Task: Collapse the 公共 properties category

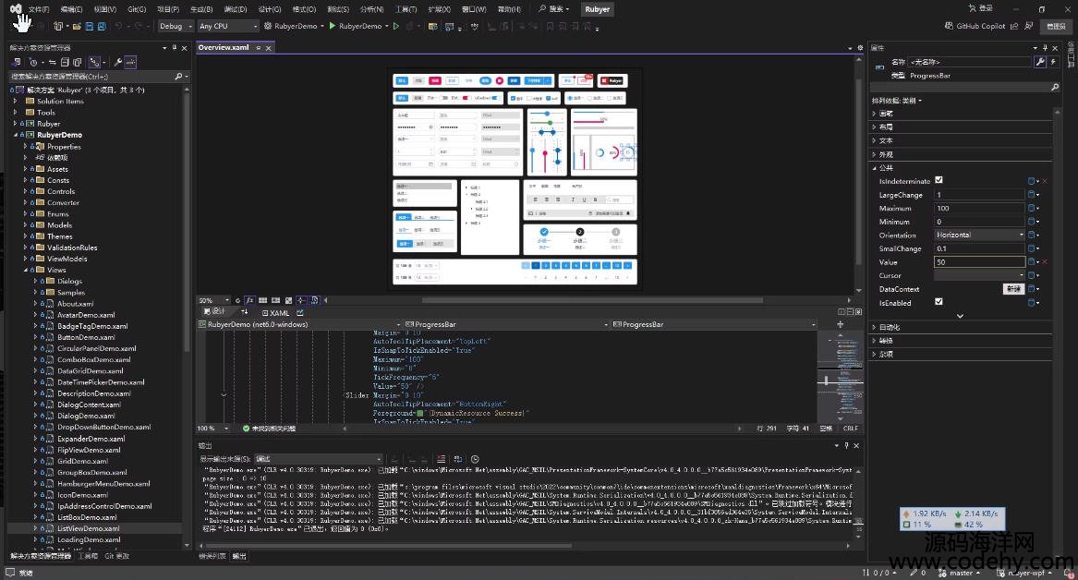Action: tap(875, 168)
